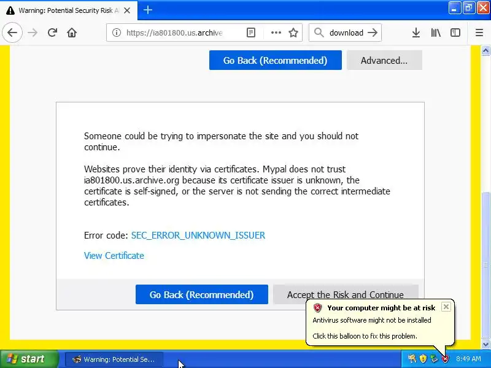Click lower Go Back (Recommended) button
The image size is (491, 368).
pos(202,294)
